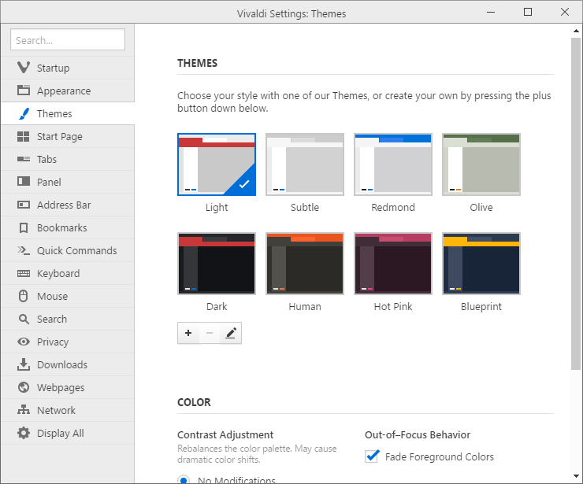
Task: Click the Privacy label in sidebar
Action: click(53, 342)
